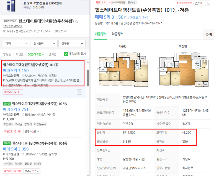The width and height of the screenshot is (214, 176).
Task: Star the 힐스테이트대명센트럴 complex title
Action: click(x=77, y=21)
